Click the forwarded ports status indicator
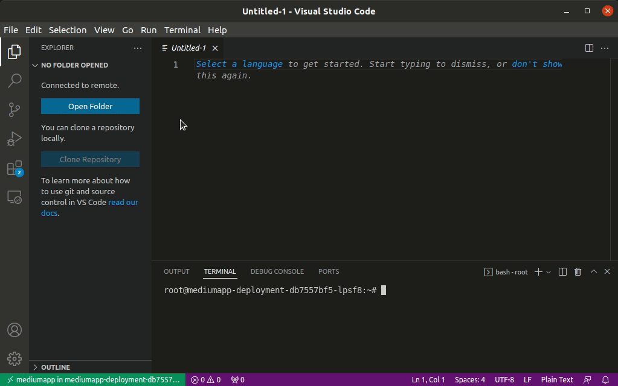618x386 pixels. (237, 380)
